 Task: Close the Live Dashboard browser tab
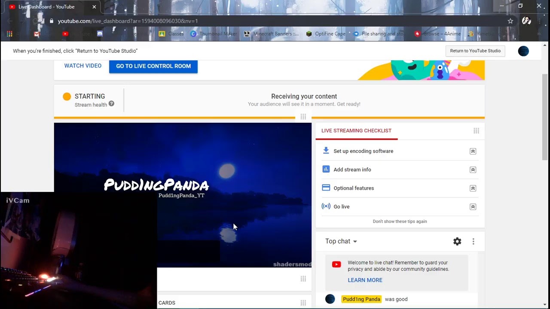[x=94, y=7]
